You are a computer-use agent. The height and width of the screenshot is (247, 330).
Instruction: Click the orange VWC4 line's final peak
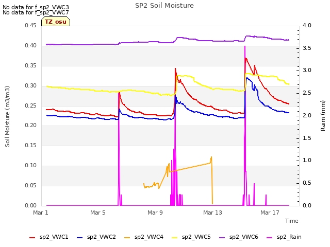[211, 157]
